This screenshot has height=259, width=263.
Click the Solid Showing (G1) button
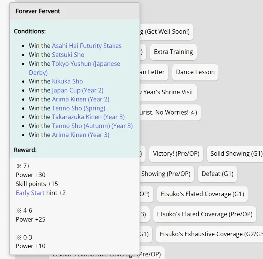click(236, 154)
